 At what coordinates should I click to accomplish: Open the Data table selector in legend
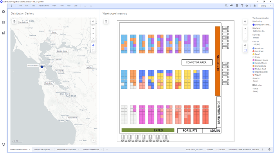pos(259,31)
